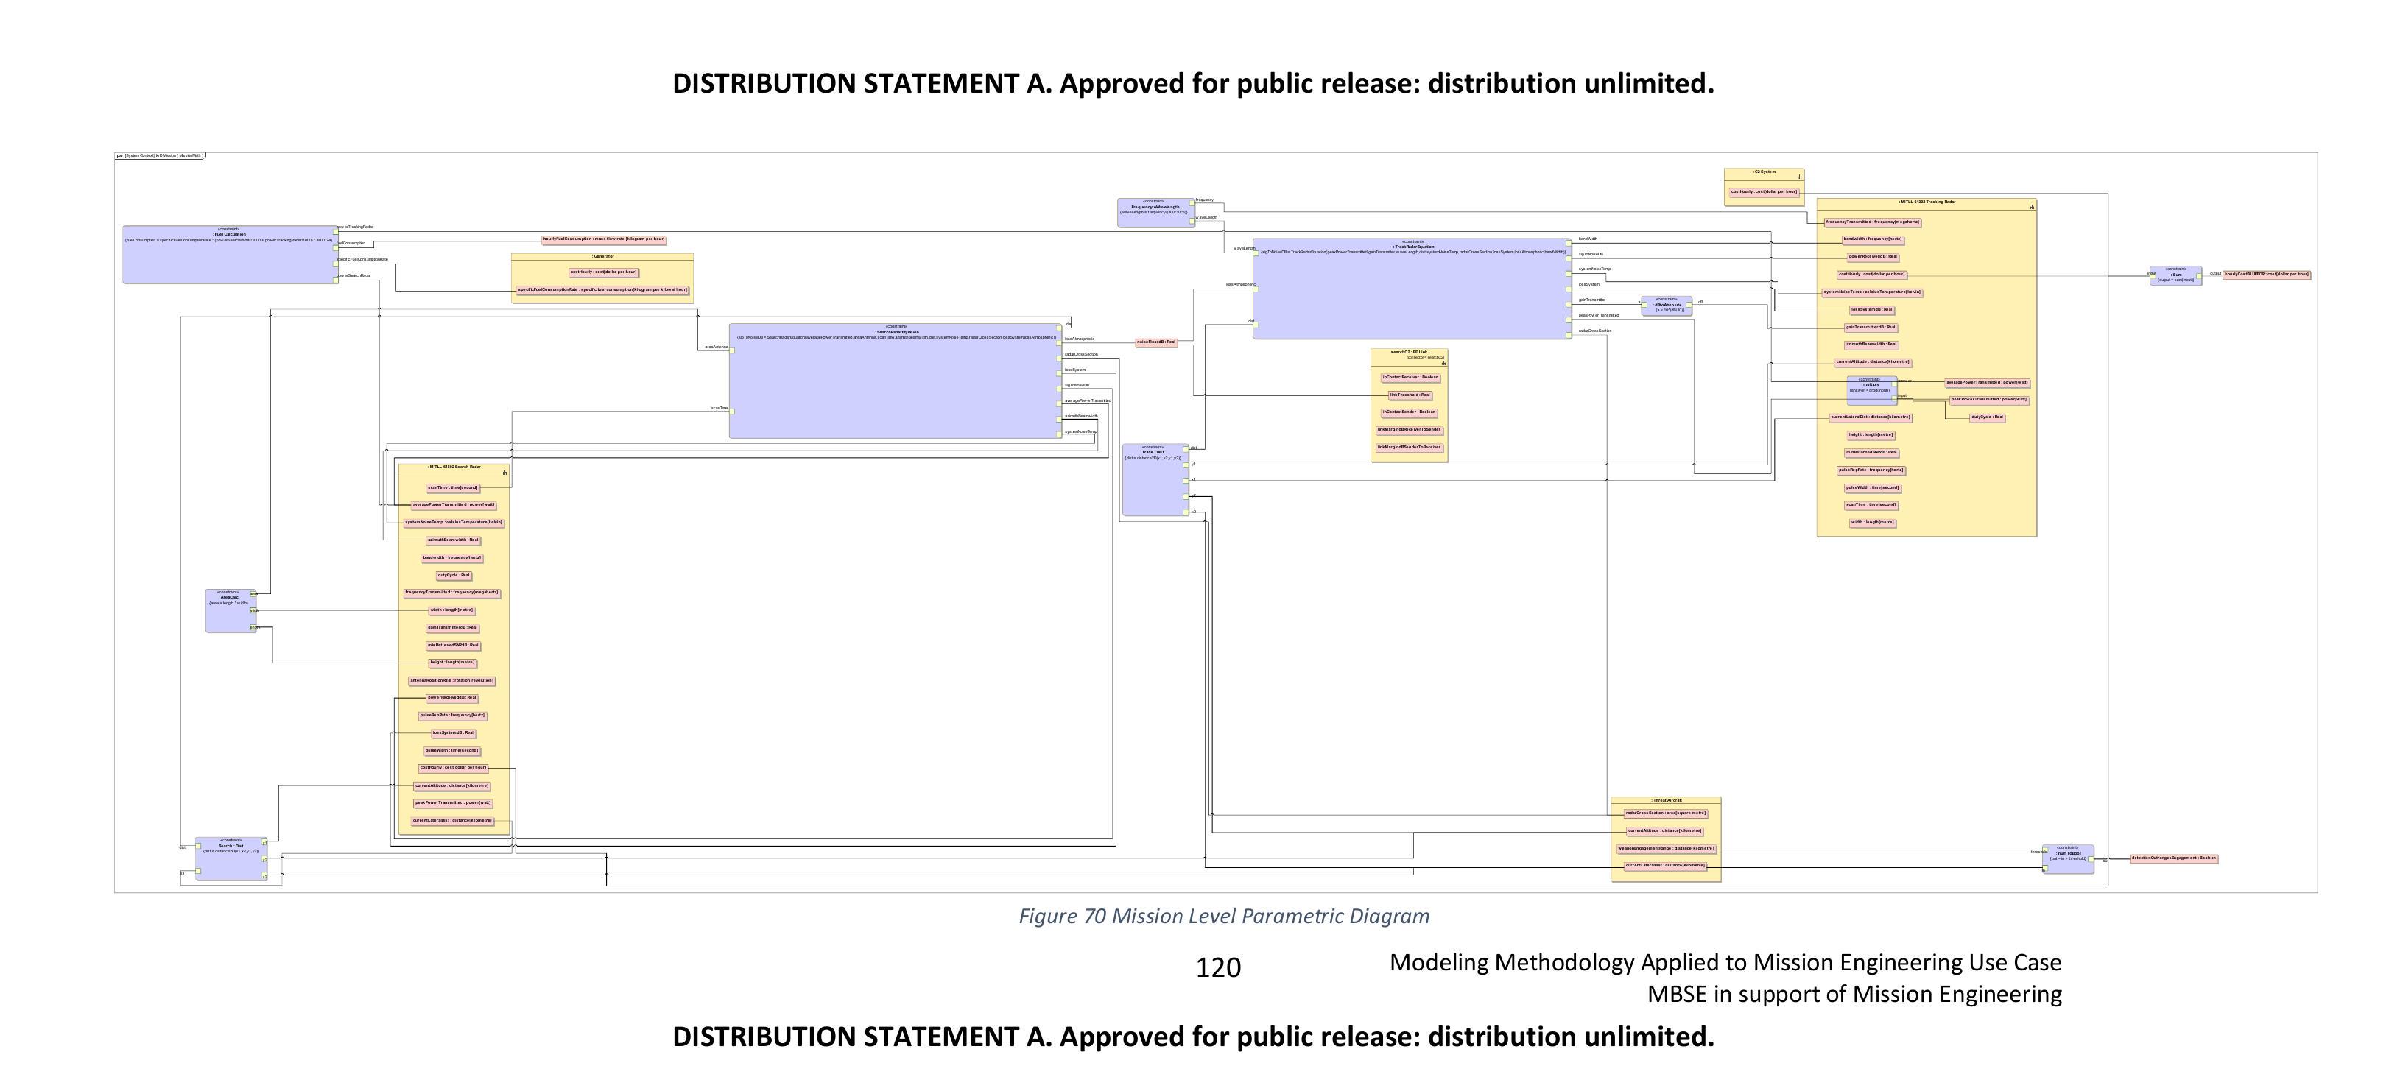The height and width of the screenshot is (1091, 2389).
Task: Click linkThreshold property in RF Link block
Action: 1409,395
